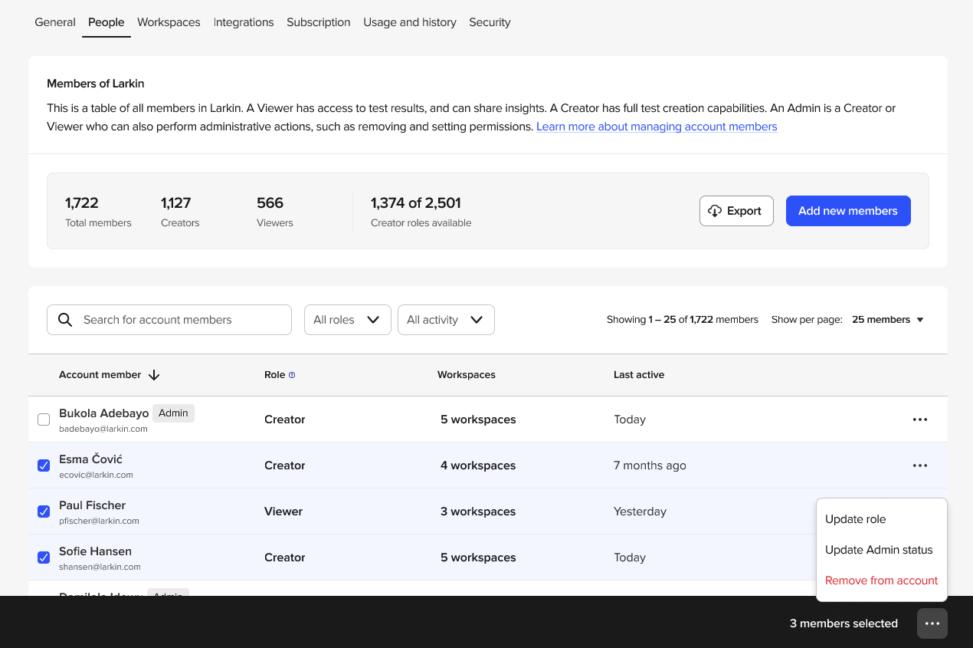Click the email pfischer@larkin.com

click(99, 521)
